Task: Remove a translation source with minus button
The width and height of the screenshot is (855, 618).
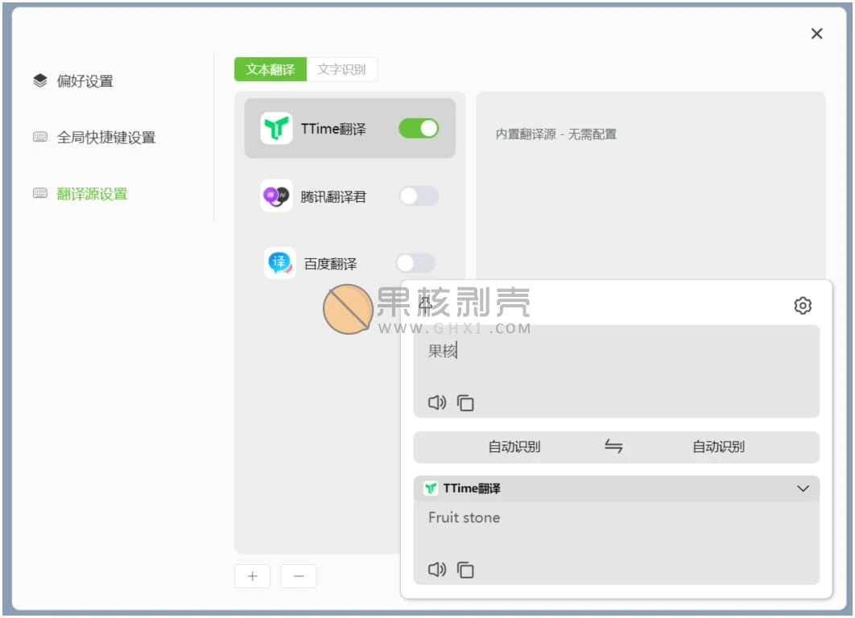Action: 299,576
